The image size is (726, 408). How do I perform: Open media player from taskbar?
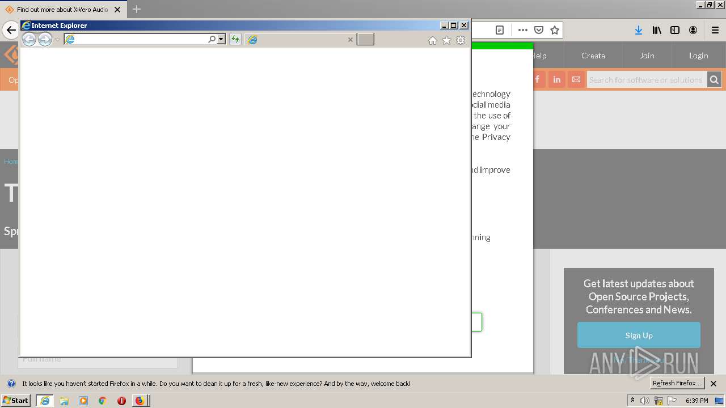point(83,401)
